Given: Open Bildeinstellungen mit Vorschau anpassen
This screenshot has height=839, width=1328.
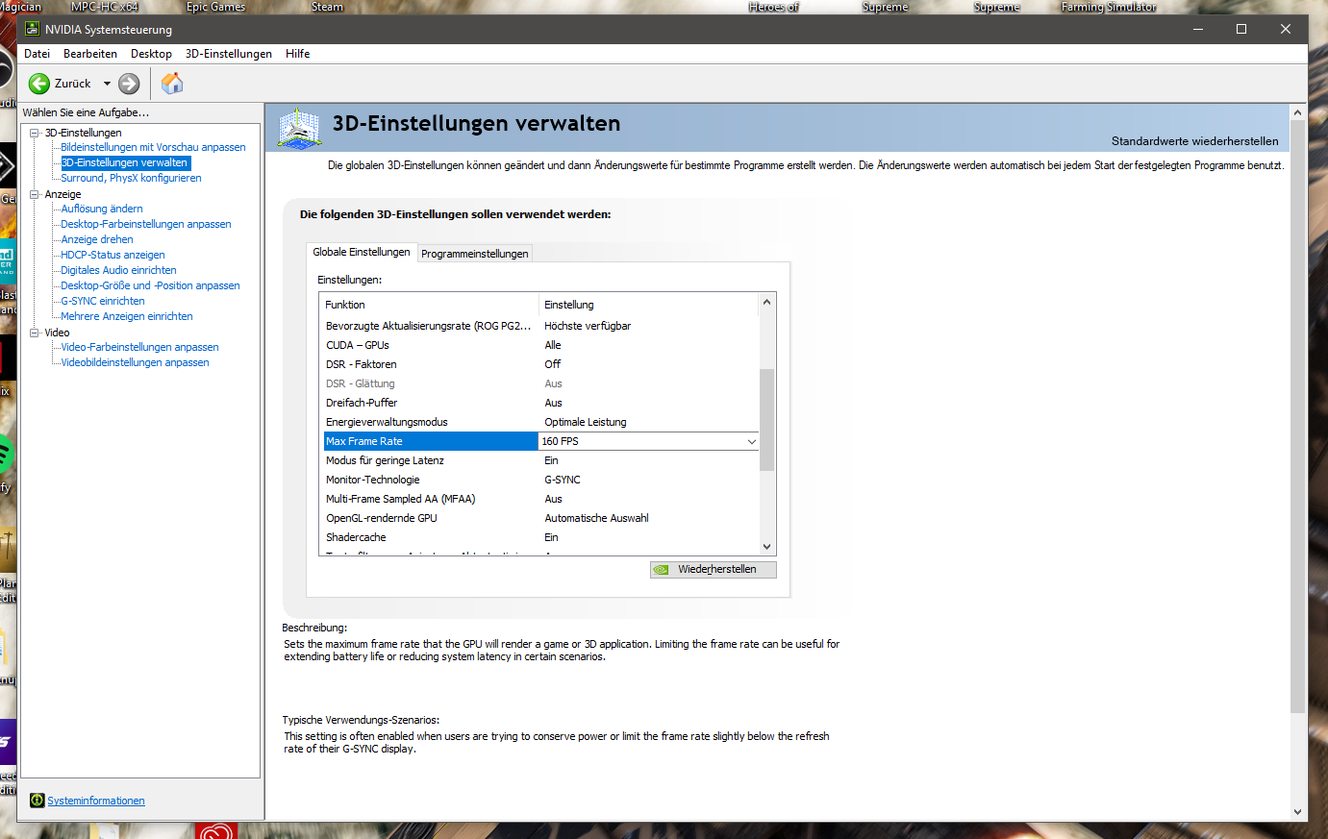Looking at the screenshot, I should tap(153, 147).
